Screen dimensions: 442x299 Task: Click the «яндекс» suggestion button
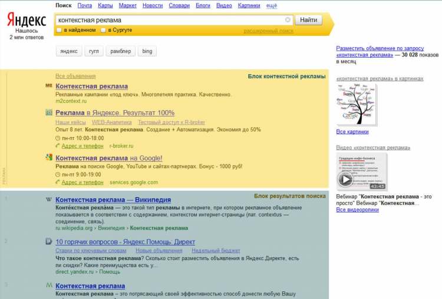click(69, 51)
